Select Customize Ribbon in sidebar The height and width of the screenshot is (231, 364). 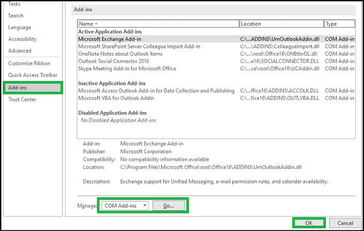coord(29,63)
